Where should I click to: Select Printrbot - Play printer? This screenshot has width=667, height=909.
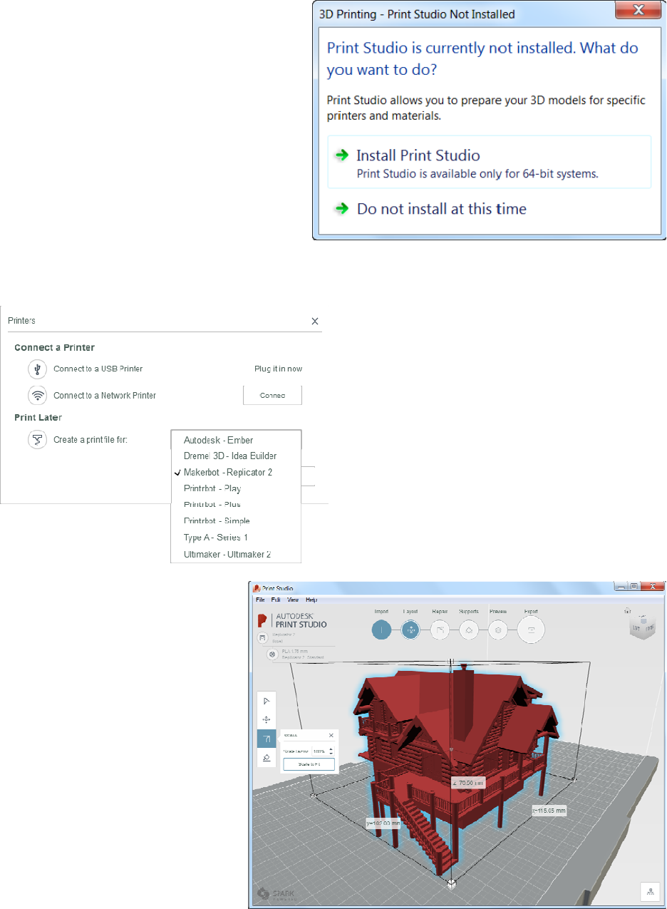click(237, 488)
